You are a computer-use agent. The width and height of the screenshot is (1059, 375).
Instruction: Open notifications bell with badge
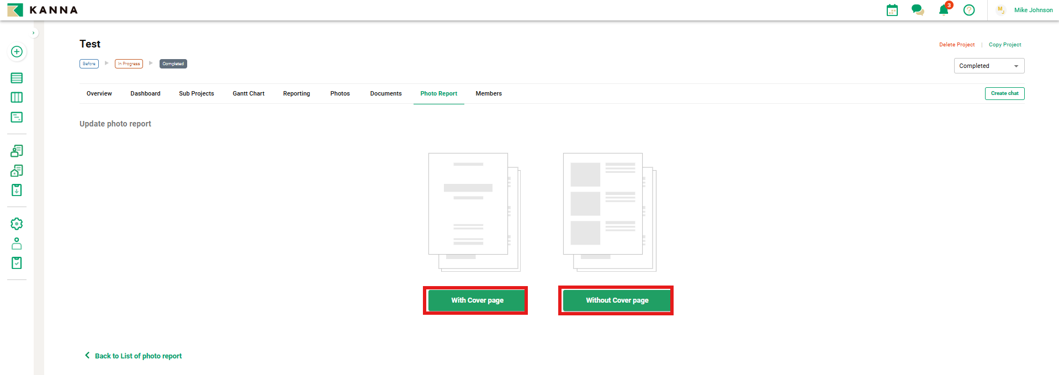tap(944, 10)
